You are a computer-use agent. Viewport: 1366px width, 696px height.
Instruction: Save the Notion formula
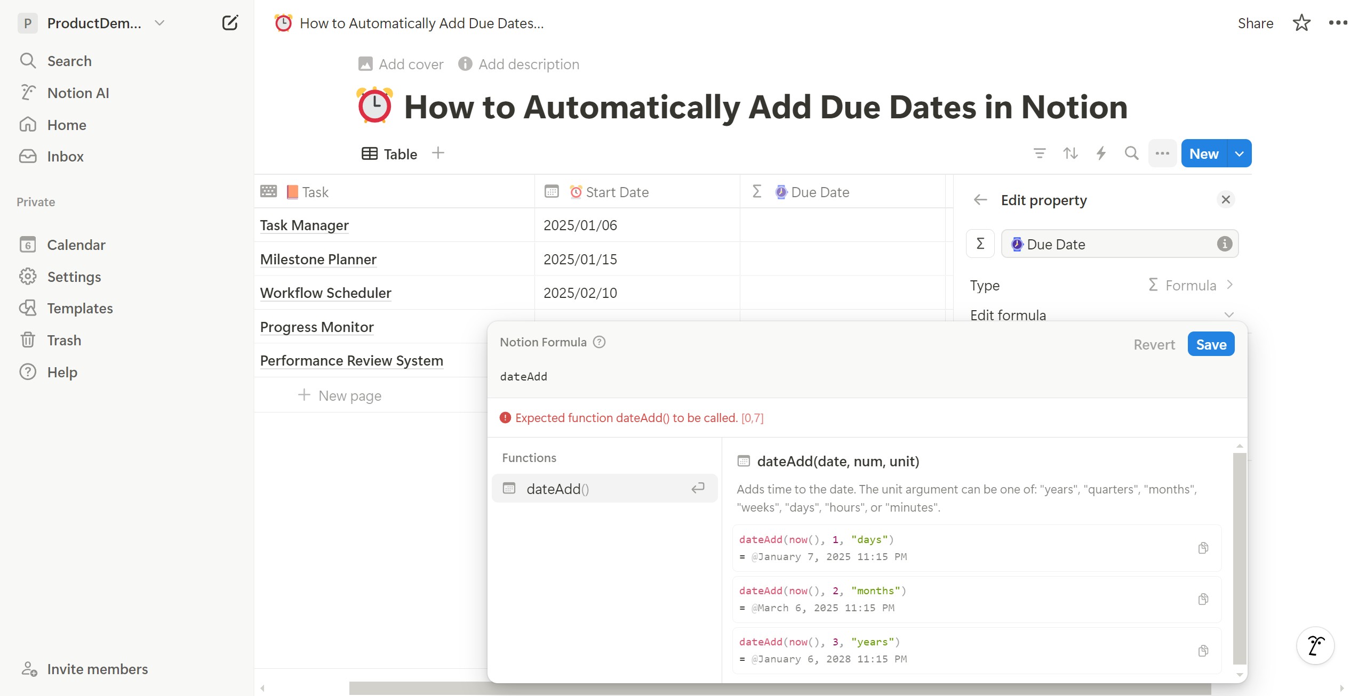(x=1211, y=344)
